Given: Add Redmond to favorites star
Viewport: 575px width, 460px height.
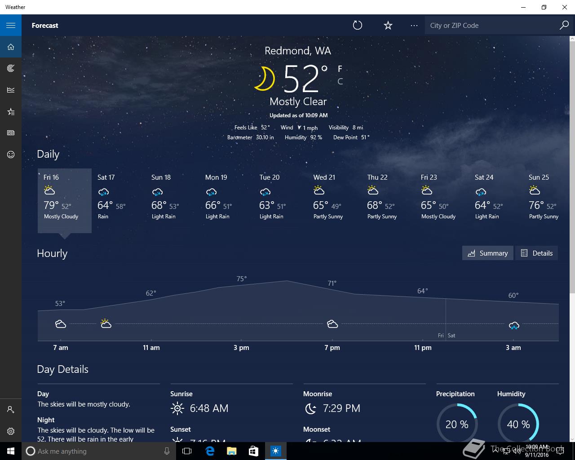Looking at the screenshot, I should click(x=388, y=25).
